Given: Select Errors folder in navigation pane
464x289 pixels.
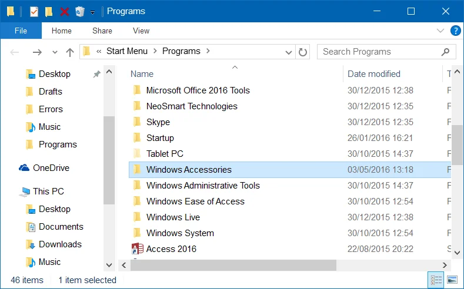Looking at the screenshot, I should (51, 109).
